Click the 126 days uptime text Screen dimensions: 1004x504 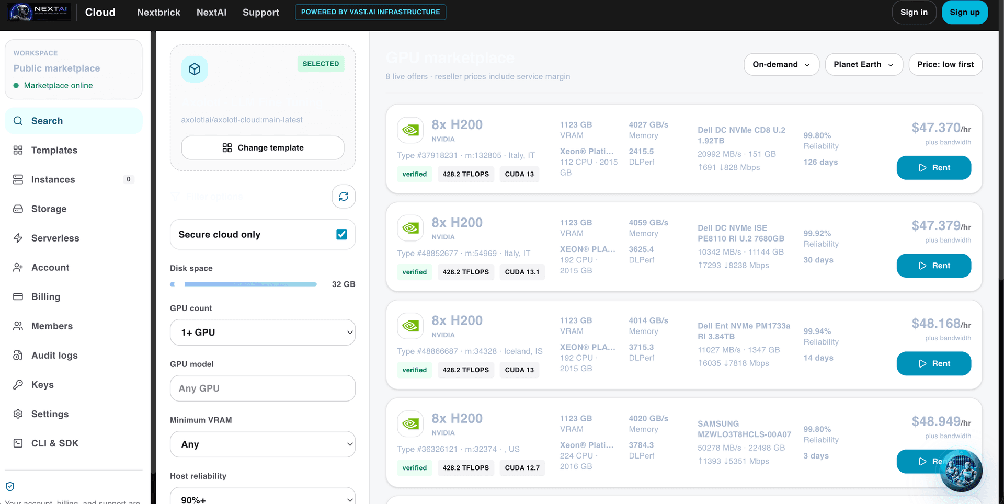[x=820, y=162]
